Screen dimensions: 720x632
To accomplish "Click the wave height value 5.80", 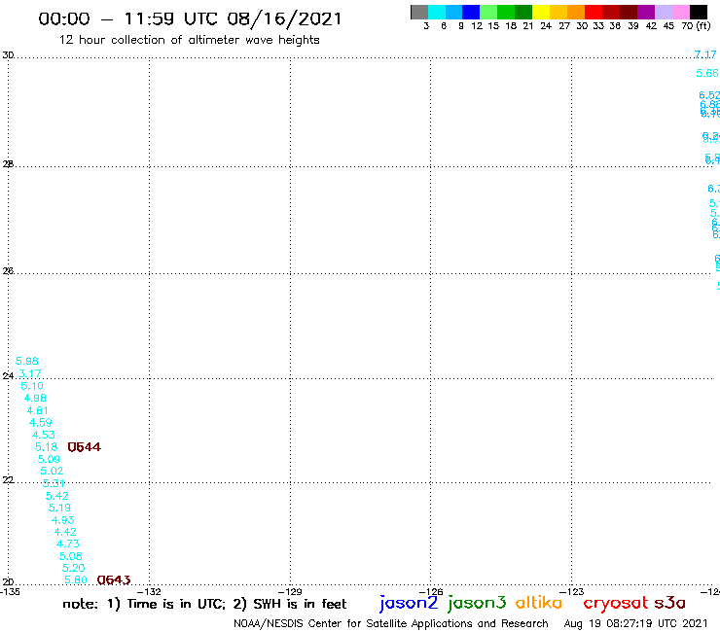I will pos(76,580).
